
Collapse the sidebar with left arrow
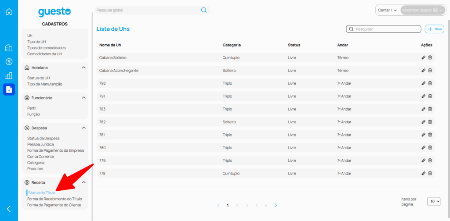click(x=9, y=209)
